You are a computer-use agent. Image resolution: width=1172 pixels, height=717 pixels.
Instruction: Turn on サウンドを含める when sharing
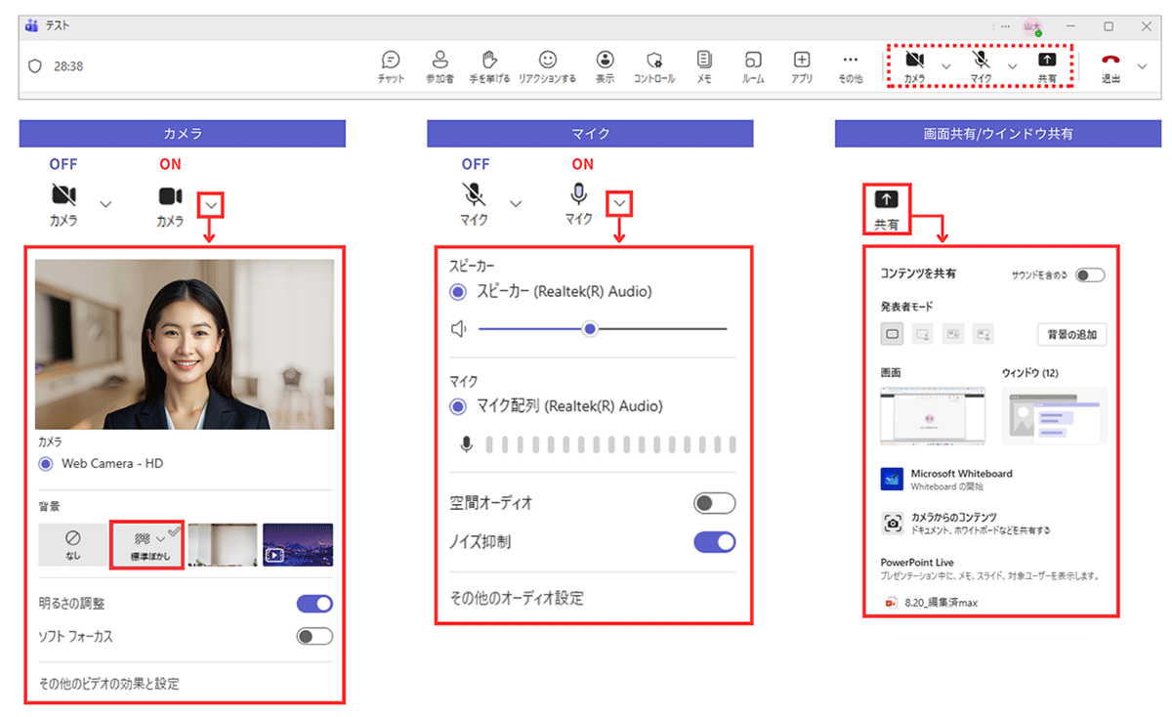click(1088, 274)
